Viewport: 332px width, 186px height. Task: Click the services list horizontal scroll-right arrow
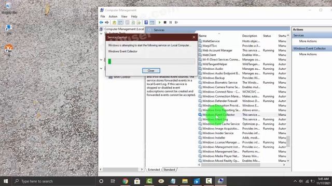pos(284,165)
